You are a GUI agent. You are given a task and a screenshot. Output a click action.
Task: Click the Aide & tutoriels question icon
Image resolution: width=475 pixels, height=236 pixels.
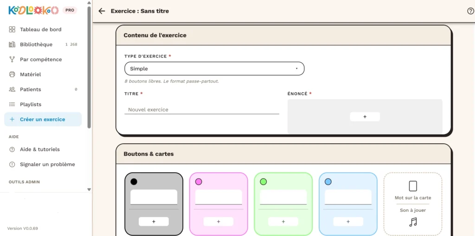(x=12, y=149)
